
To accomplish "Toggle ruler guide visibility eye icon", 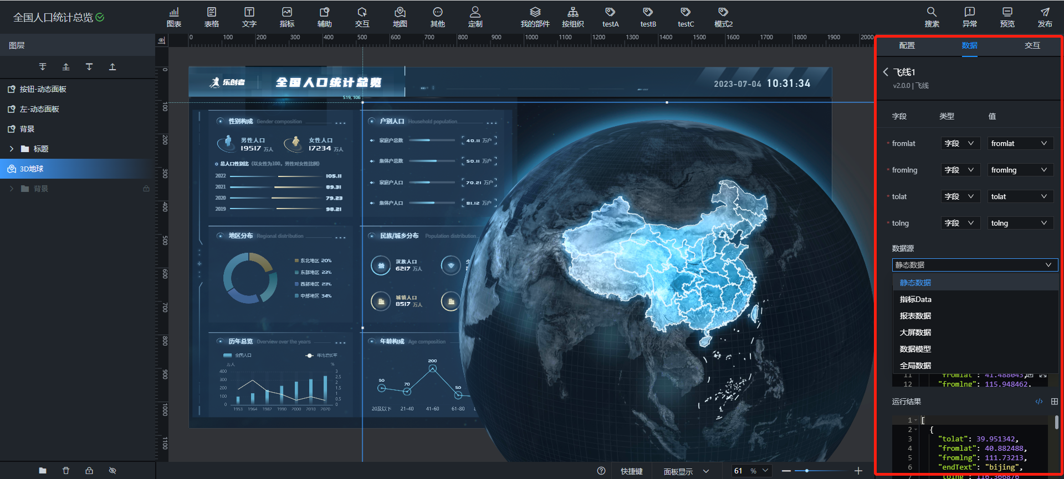I will click(161, 40).
